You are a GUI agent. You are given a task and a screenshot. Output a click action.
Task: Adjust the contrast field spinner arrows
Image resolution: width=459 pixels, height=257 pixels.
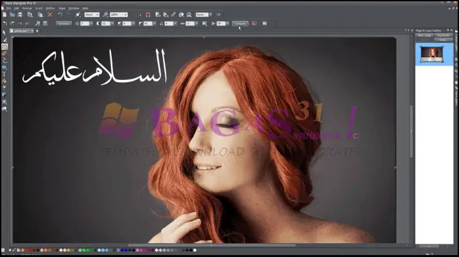click(112, 24)
